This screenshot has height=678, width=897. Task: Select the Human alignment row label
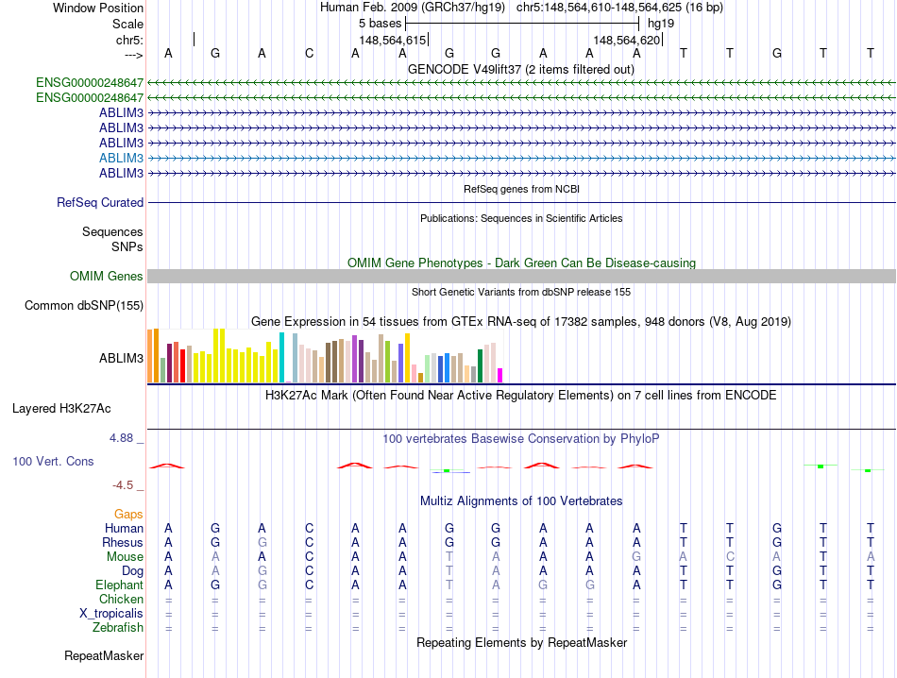(124, 528)
